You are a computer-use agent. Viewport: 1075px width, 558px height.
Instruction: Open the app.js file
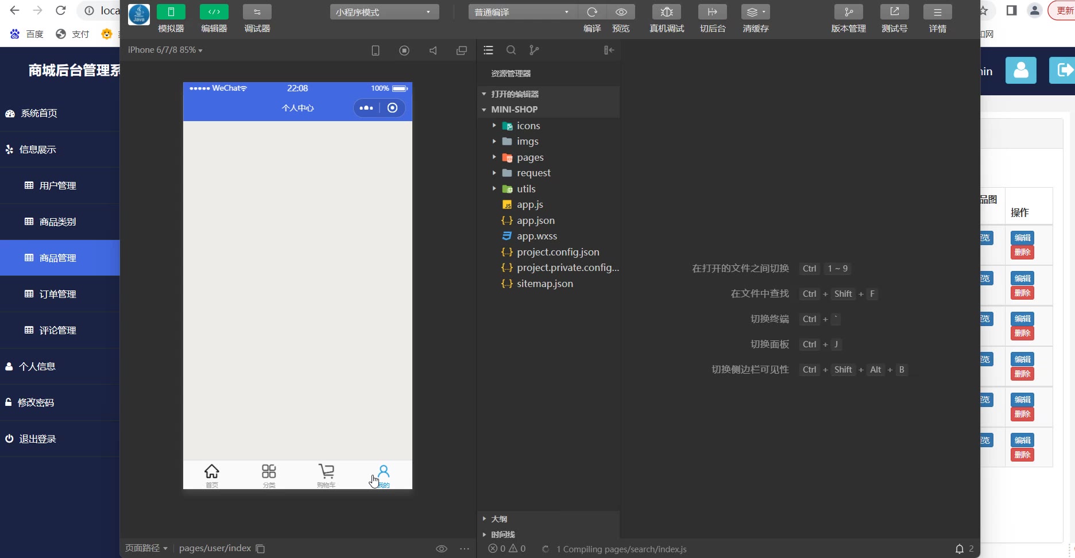pos(548,204)
